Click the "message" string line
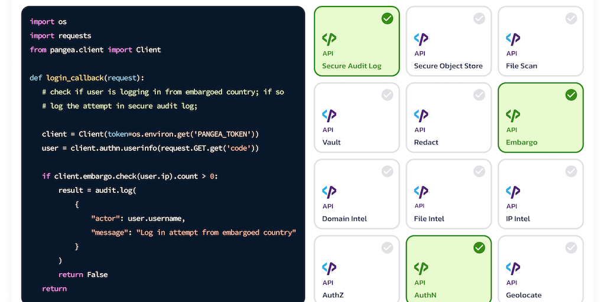The height and width of the screenshot is (302, 605). (x=194, y=232)
